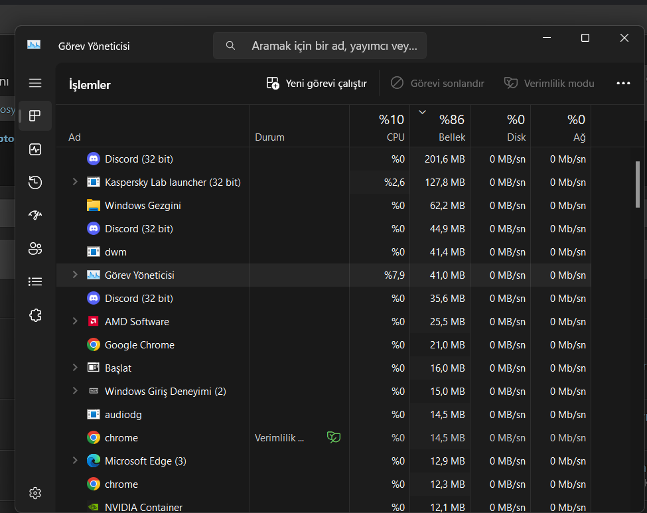Click the audiodg process icon
This screenshot has height=513, width=647.
[94, 414]
